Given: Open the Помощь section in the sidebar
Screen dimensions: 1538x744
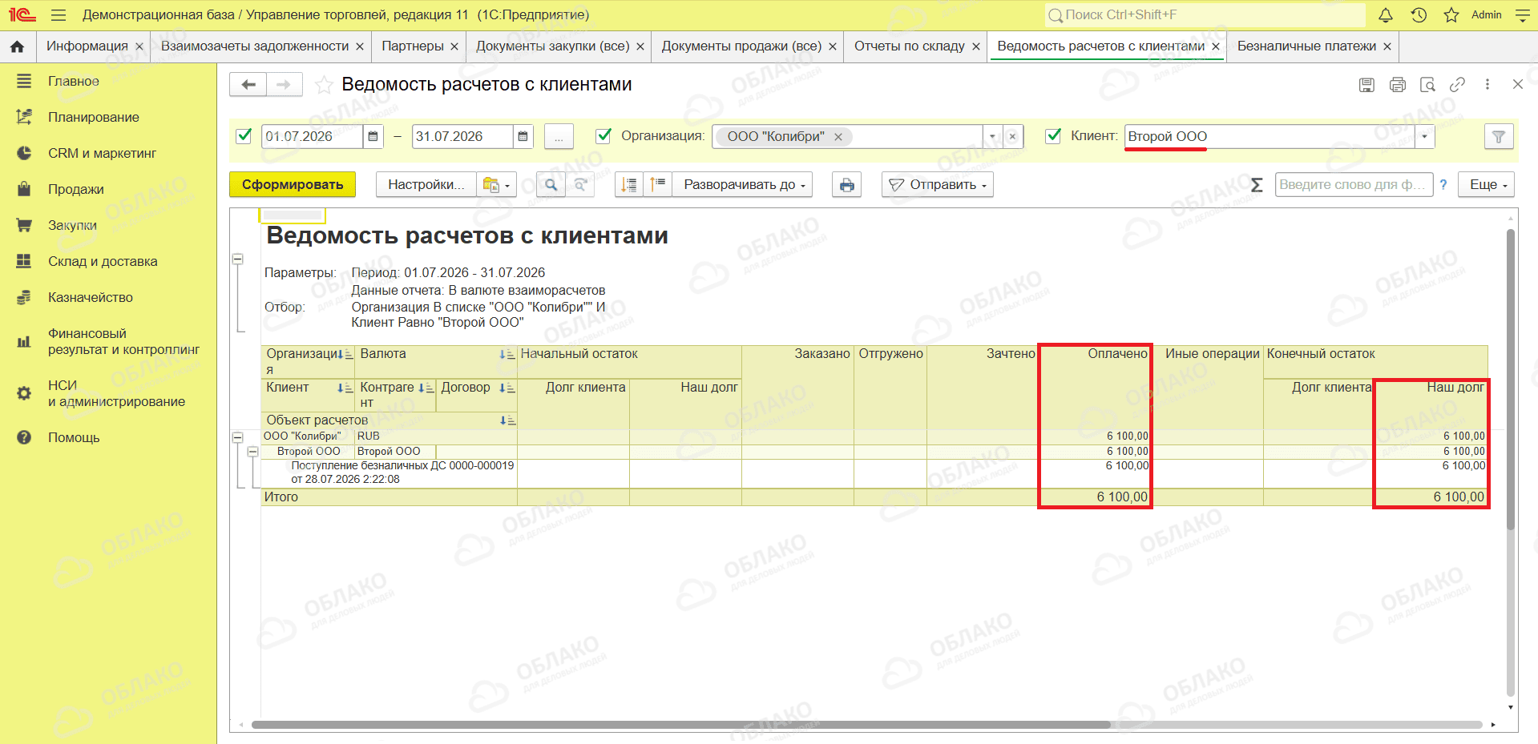Looking at the screenshot, I should 74,437.
